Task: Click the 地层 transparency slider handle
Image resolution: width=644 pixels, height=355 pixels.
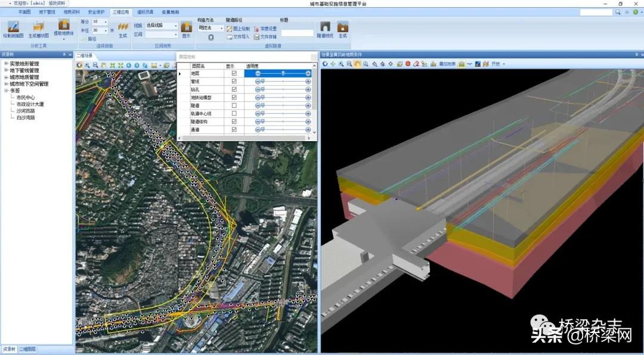Action: (x=283, y=73)
